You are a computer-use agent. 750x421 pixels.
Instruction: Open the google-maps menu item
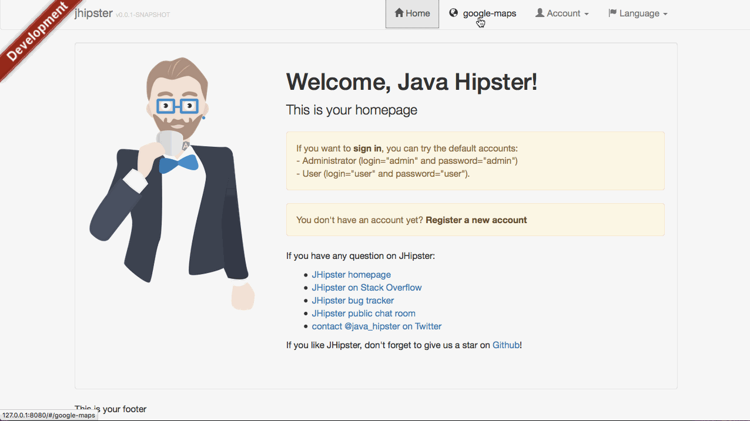coord(490,14)
